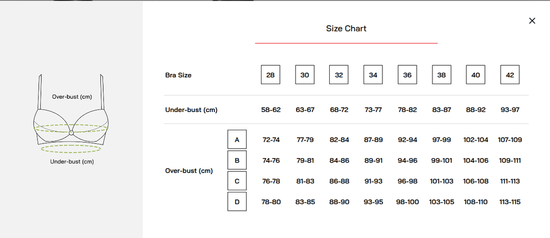
Task: Click over-bust value 113-115
Action: [510, 202]
